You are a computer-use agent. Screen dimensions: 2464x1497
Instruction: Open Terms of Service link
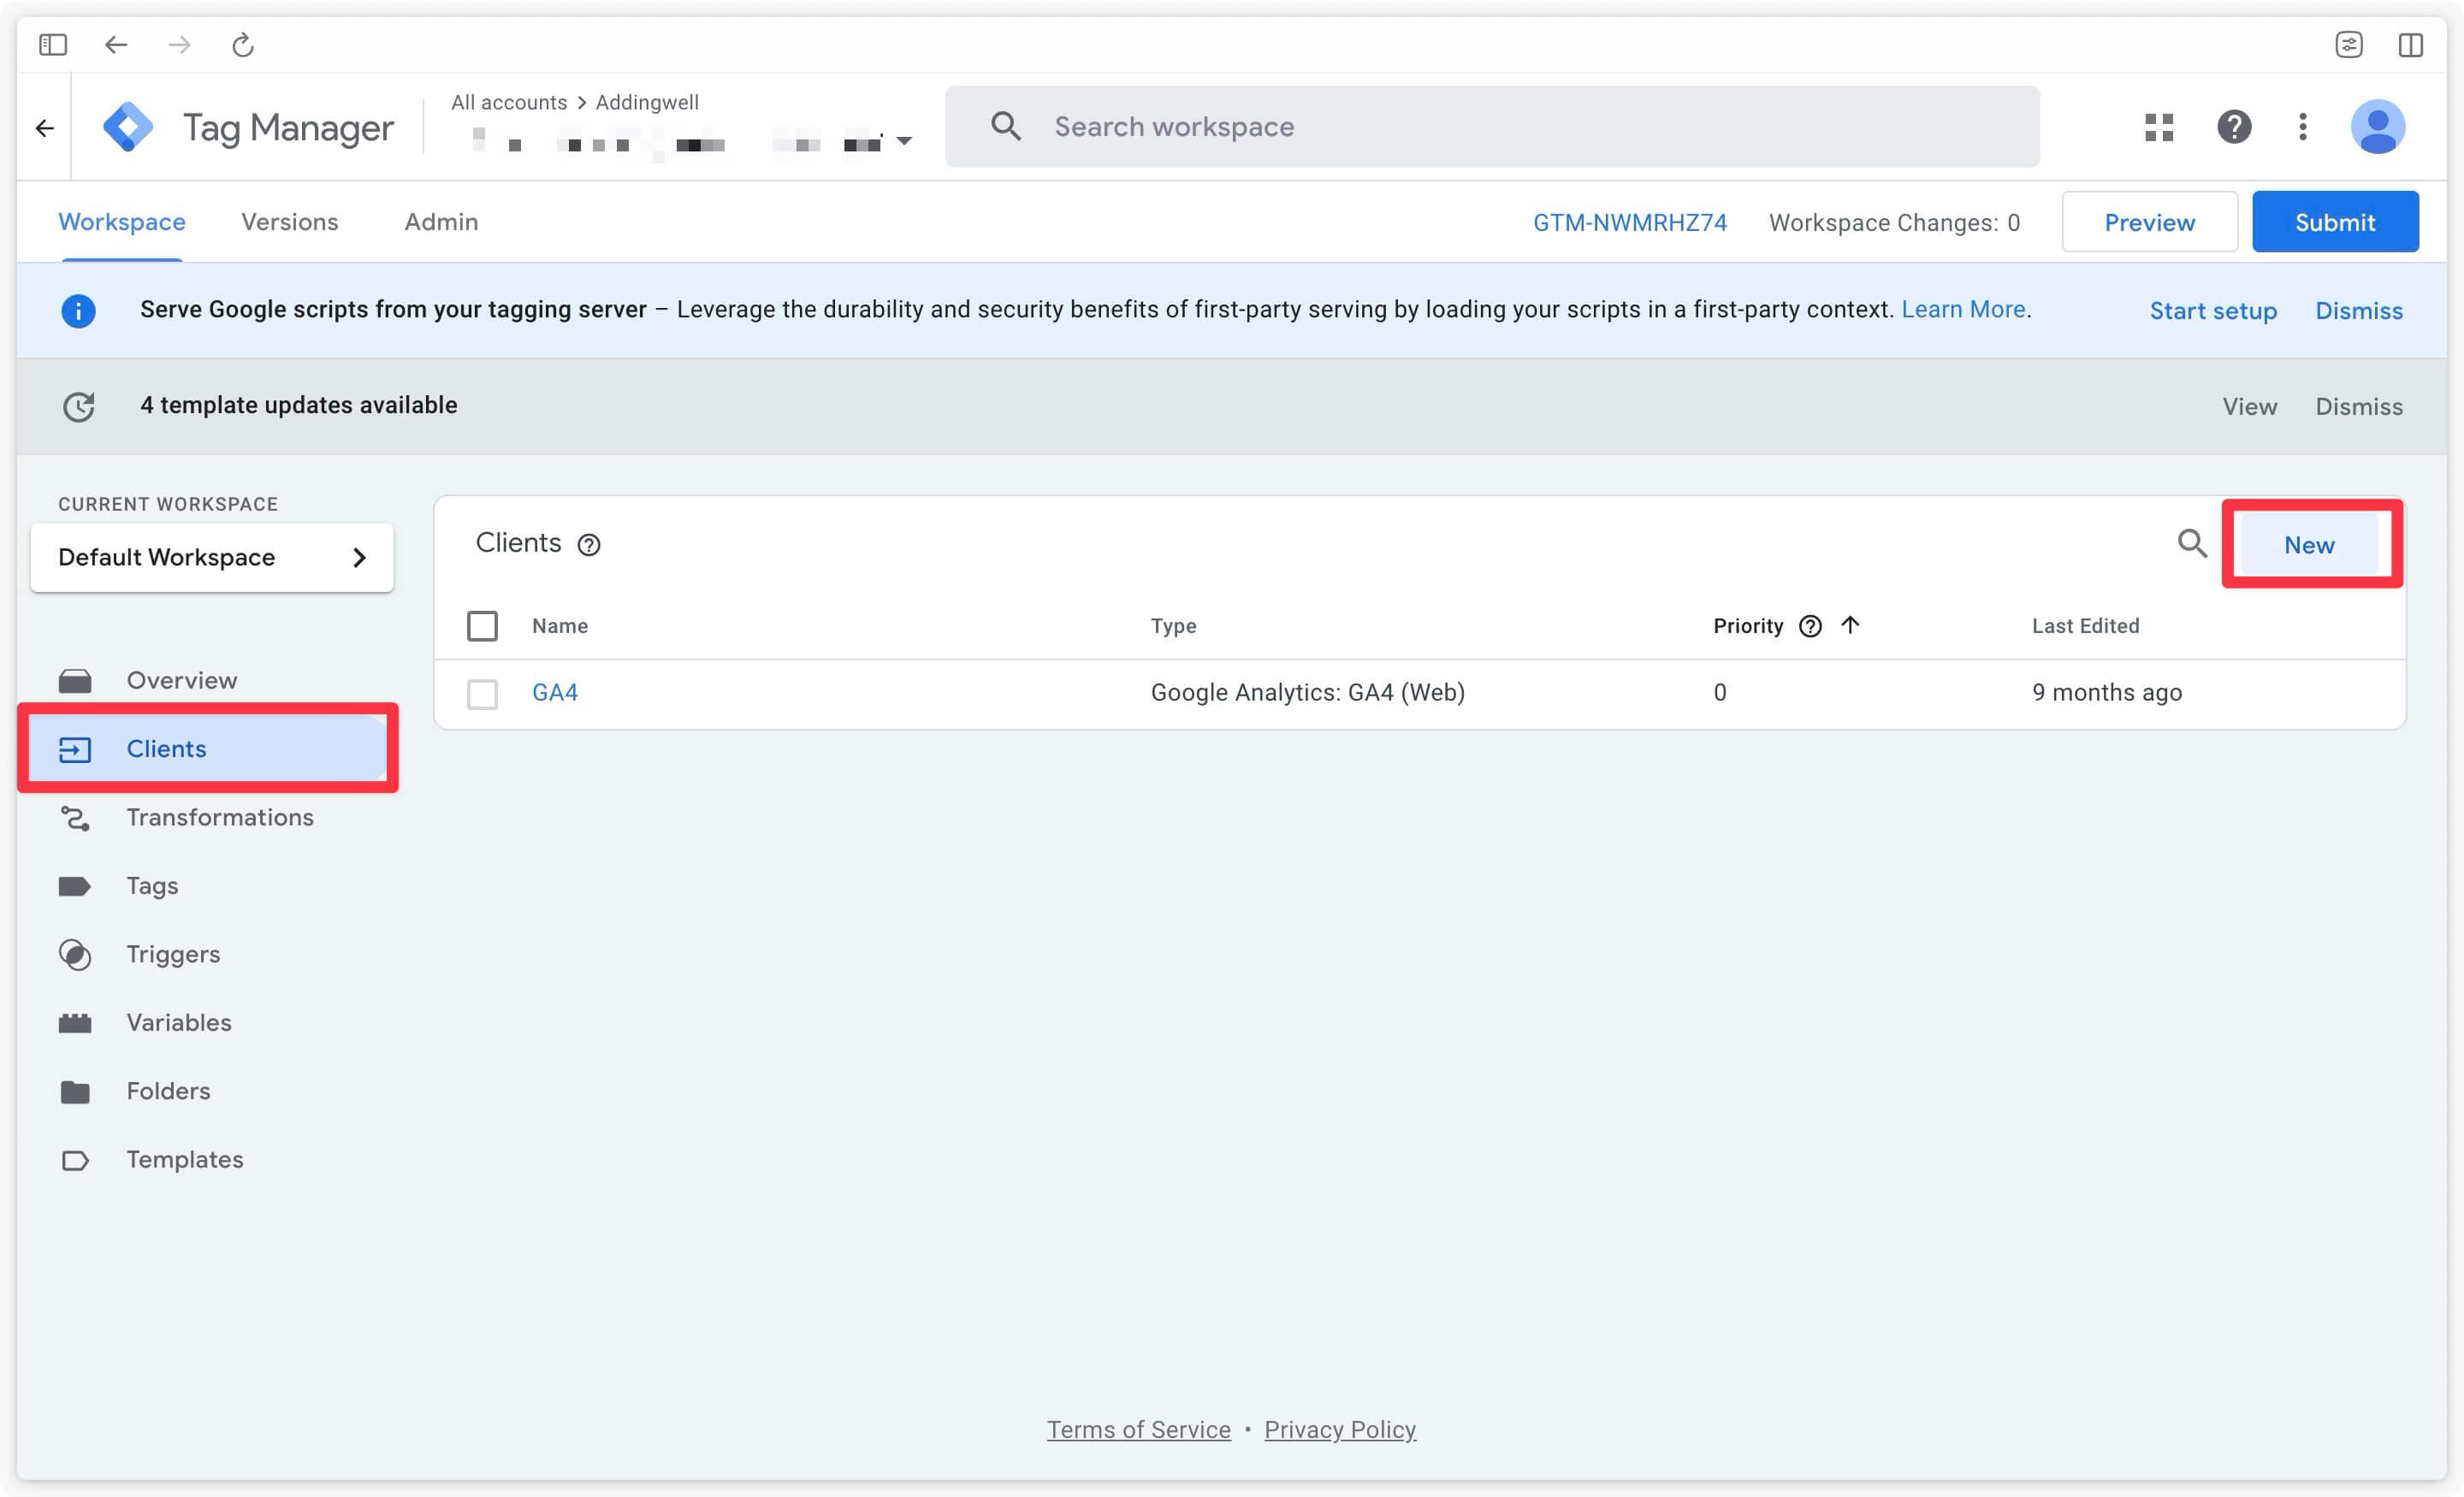(1139, 1429)
